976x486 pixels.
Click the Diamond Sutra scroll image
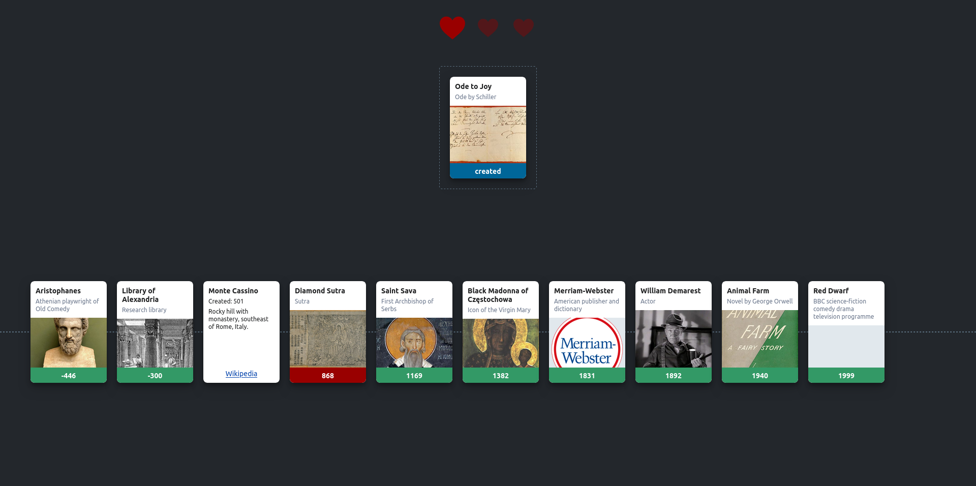tap(328, 339)
